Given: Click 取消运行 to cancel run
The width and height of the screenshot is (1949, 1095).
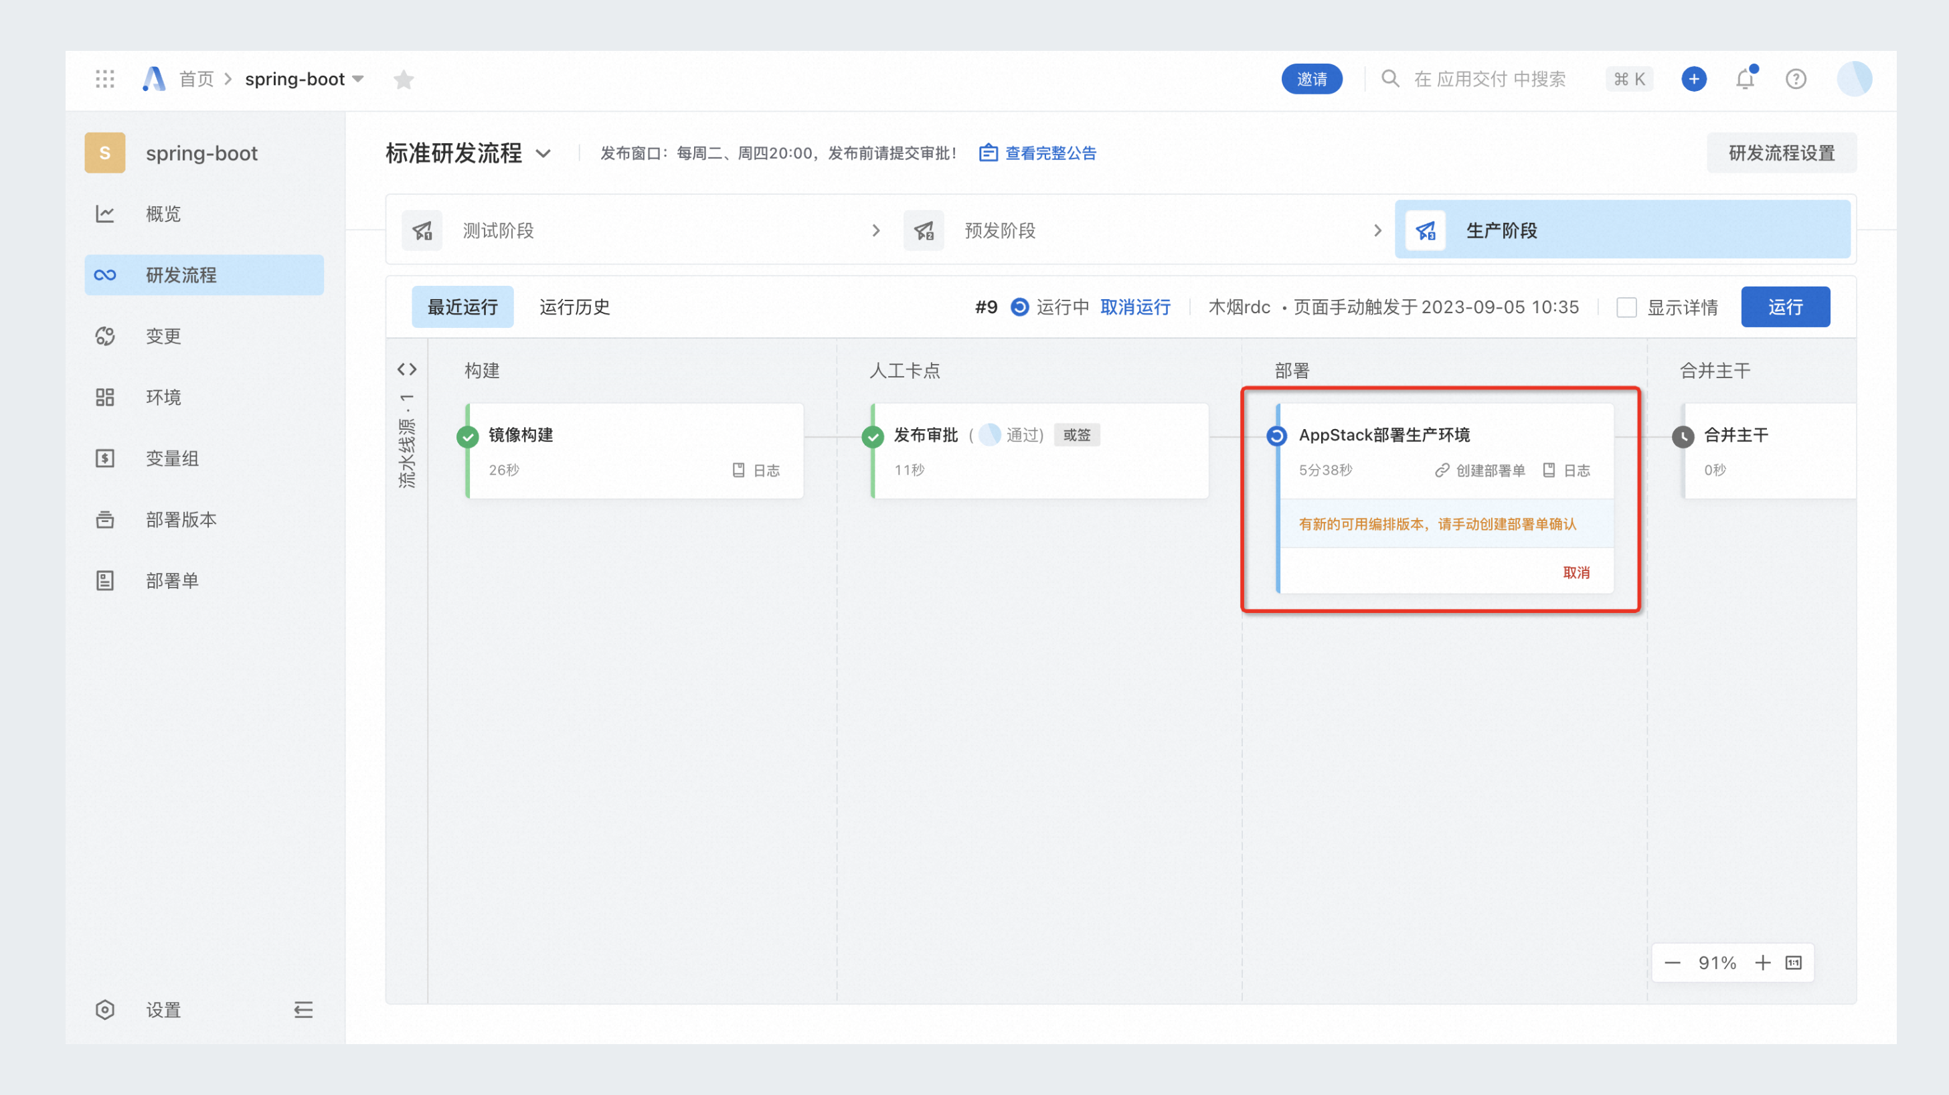Looking at the screenshot, I should 1135,307.
